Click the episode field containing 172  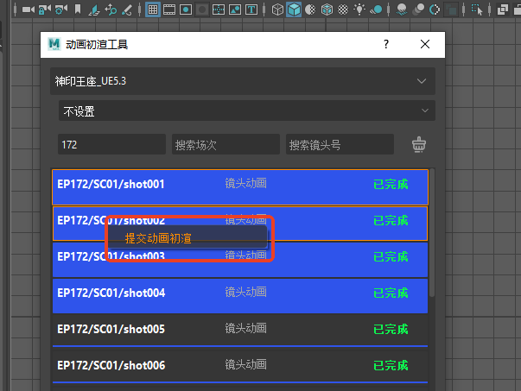(x=111, y=144)
